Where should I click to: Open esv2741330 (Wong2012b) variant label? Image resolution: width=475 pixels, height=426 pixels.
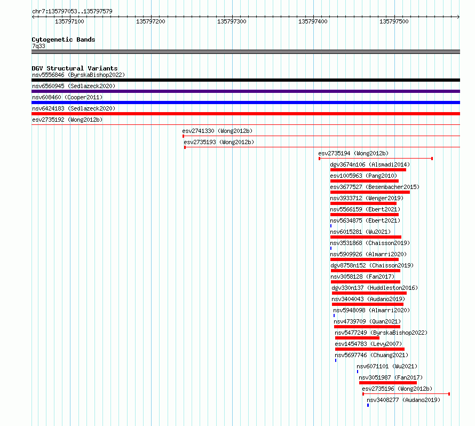217,131
